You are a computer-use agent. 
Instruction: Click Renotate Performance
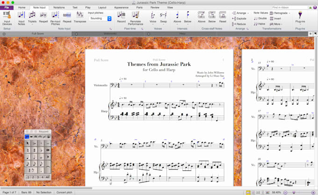coord(136,18)
